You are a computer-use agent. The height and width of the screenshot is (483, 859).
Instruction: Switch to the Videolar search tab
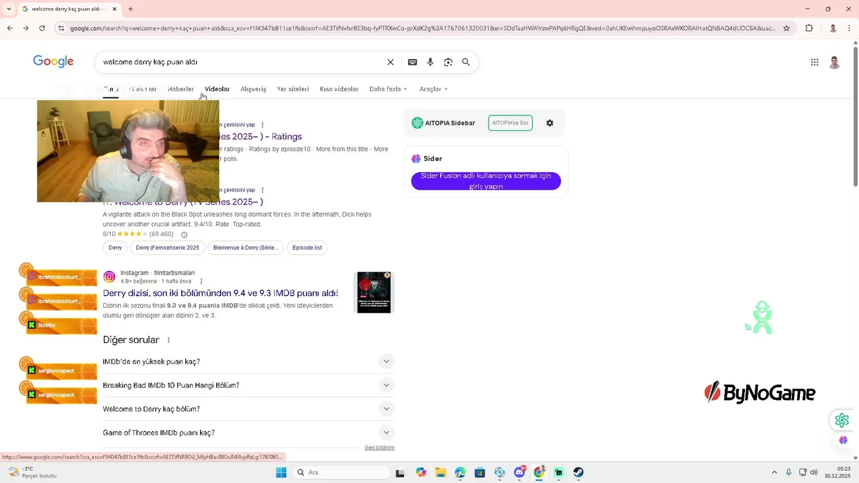click(x=217, y=89)
